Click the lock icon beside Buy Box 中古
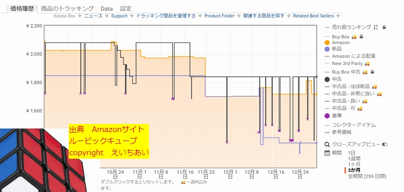 [372, 72]
